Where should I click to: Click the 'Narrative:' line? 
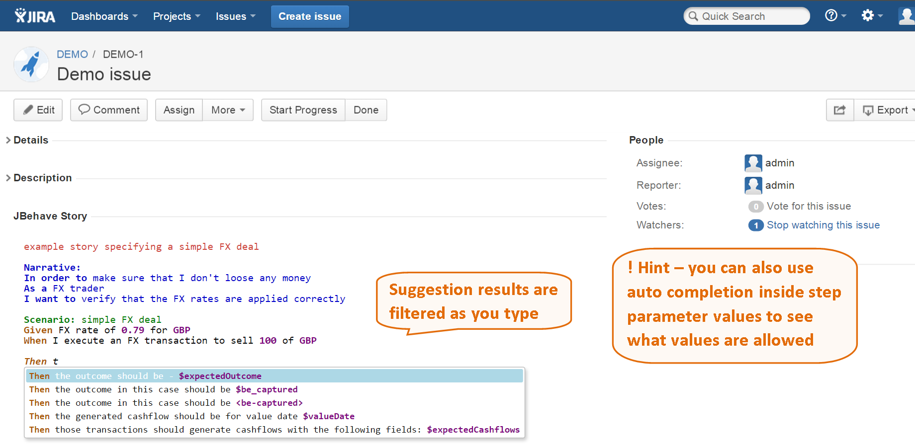click(52, 267)
